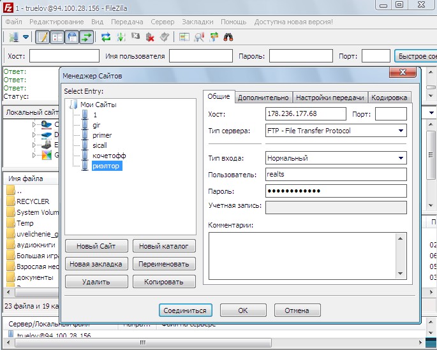Toggle message log display icon

point(43,37)
